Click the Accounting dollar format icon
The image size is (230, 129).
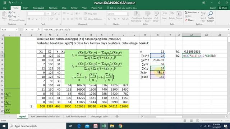click(x=109, y=19)
